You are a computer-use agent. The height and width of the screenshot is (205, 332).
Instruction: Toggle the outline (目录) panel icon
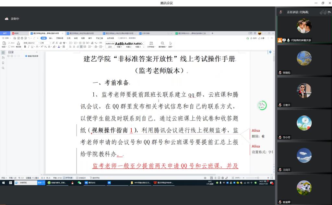point(3,52)
